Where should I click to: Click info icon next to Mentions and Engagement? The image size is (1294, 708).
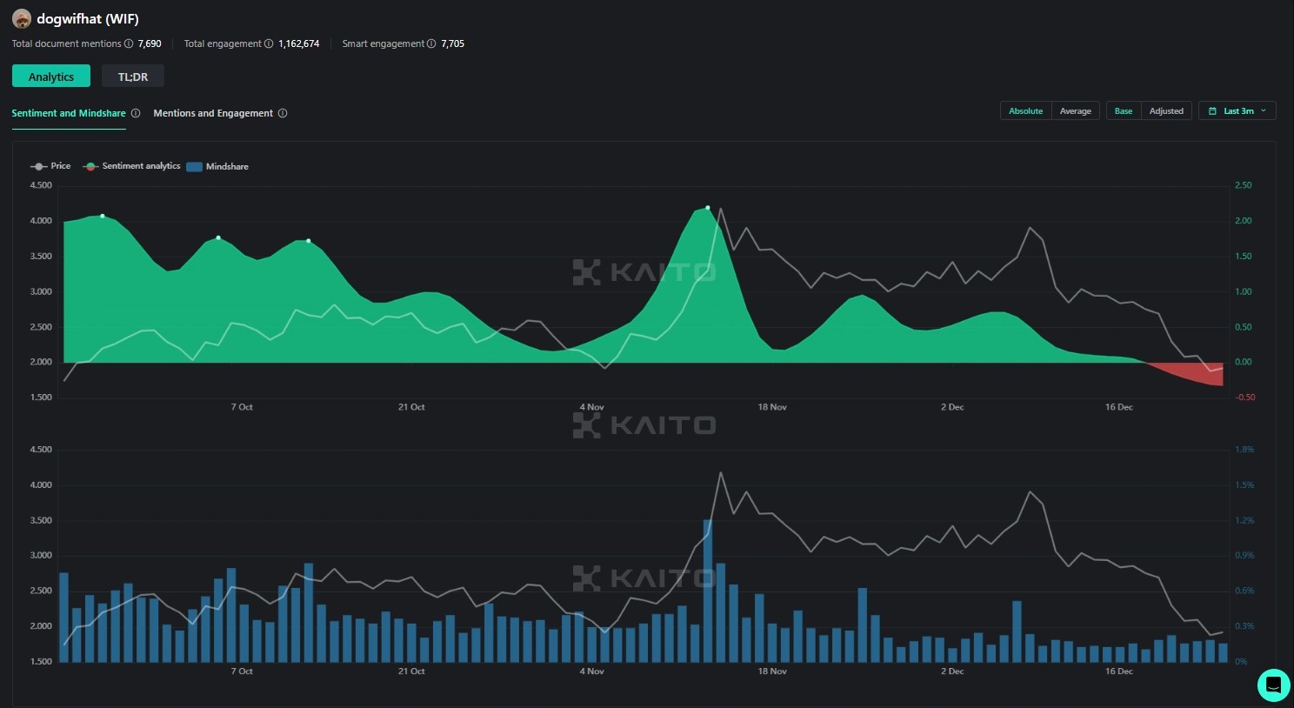[283, 113]
